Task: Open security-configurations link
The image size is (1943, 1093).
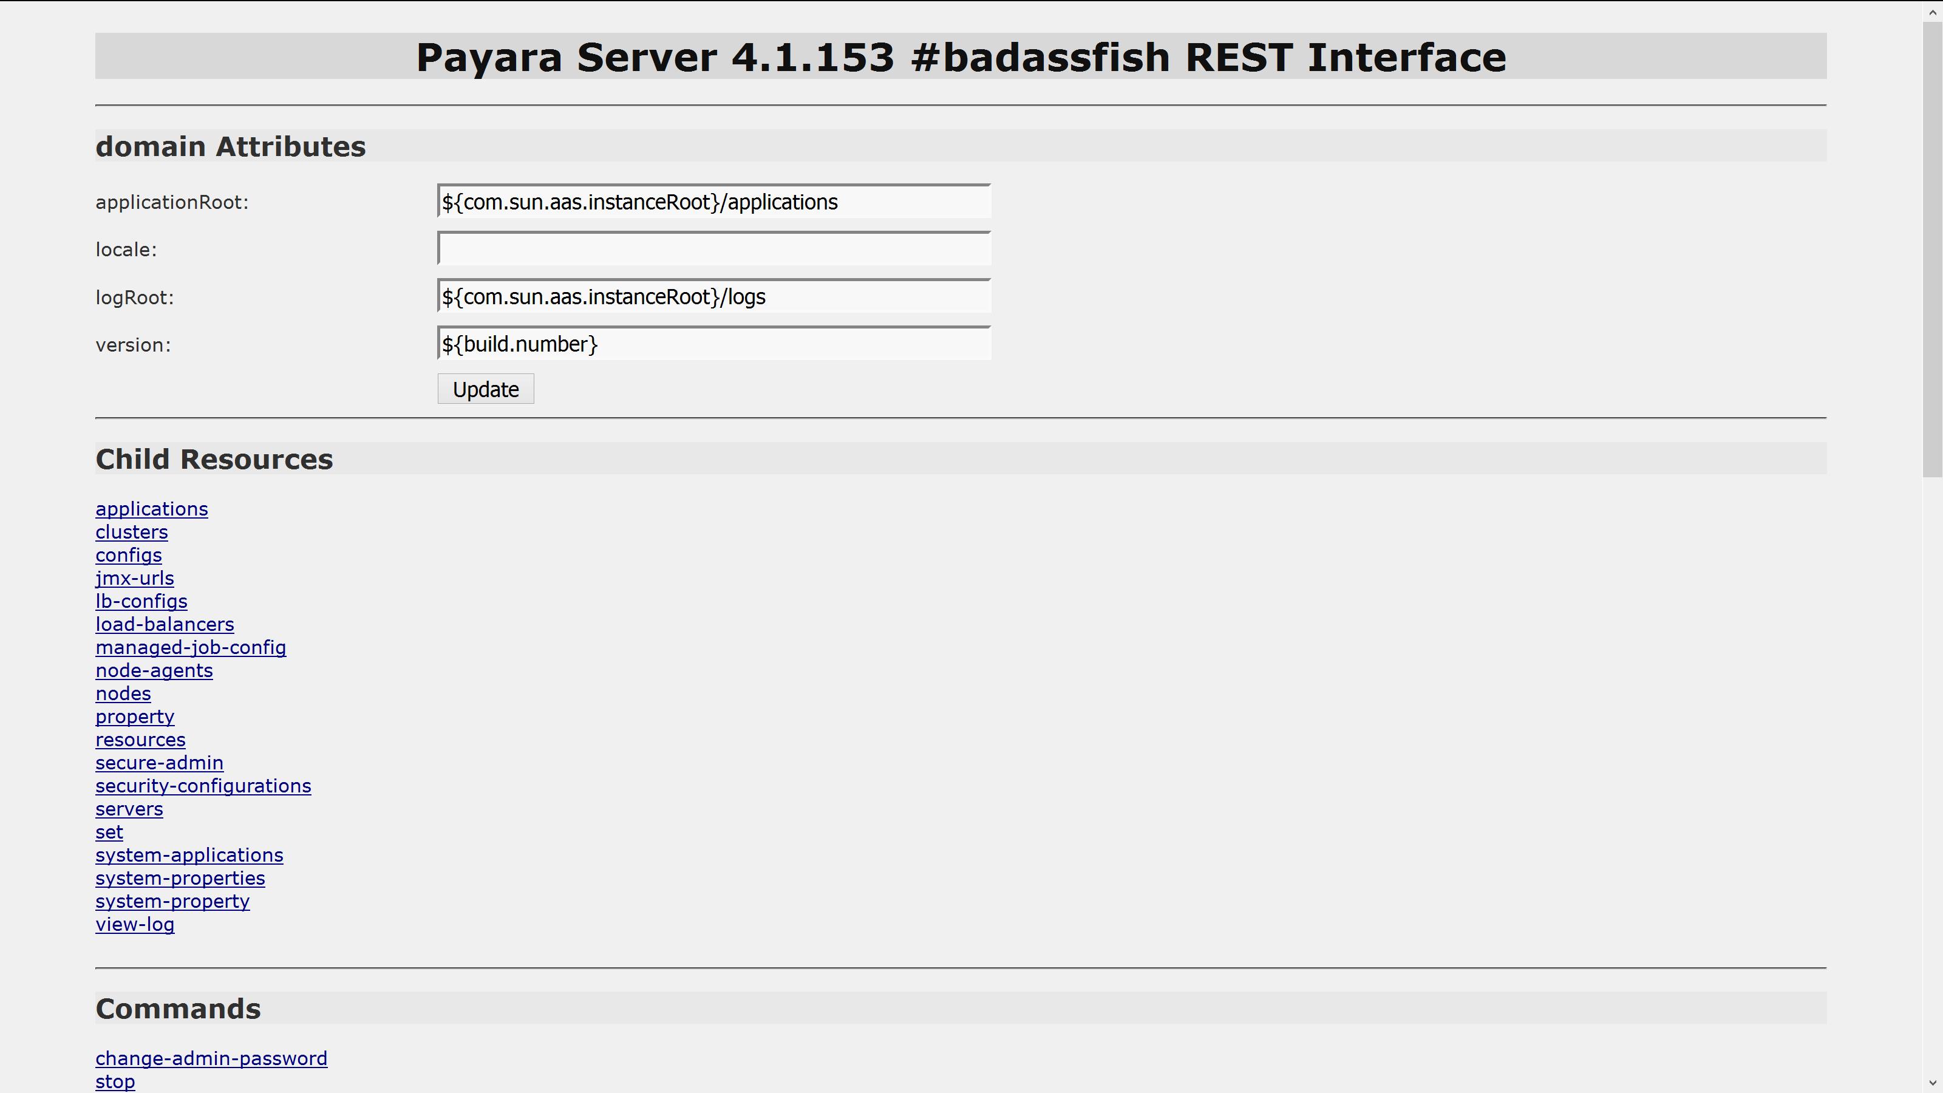Action: (x=203, y=786)
